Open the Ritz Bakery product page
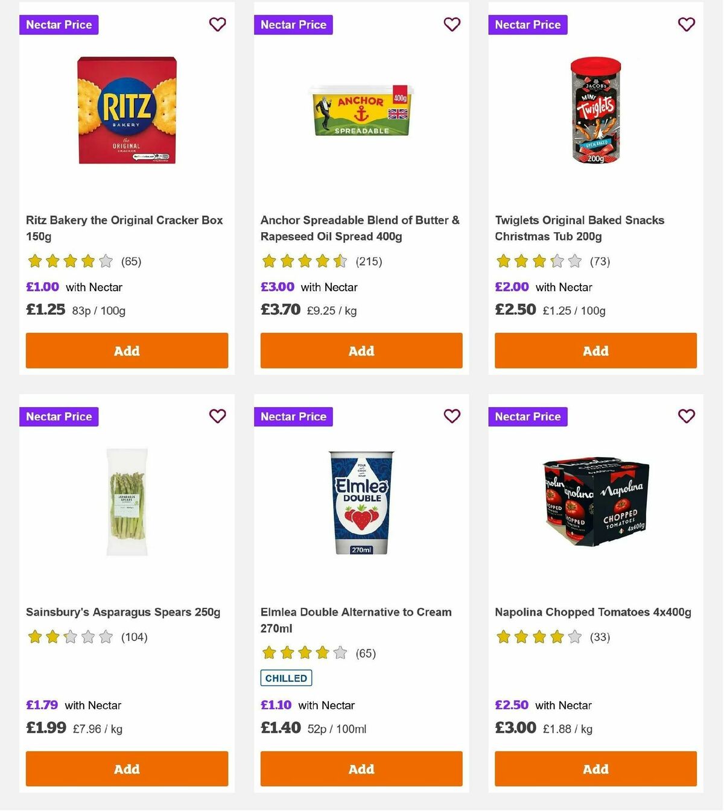Viewport: 724px width, 811px height. tap(124, 228)
